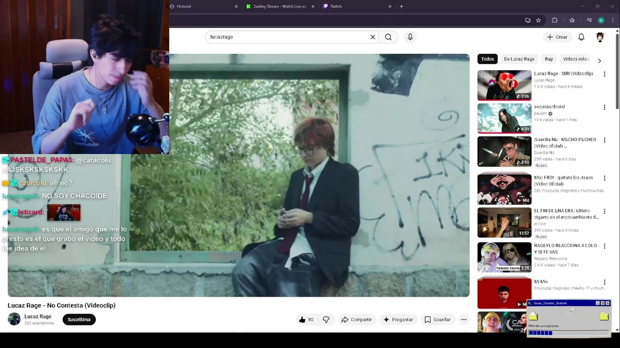Click the Preguntar sparkle button

398,319
